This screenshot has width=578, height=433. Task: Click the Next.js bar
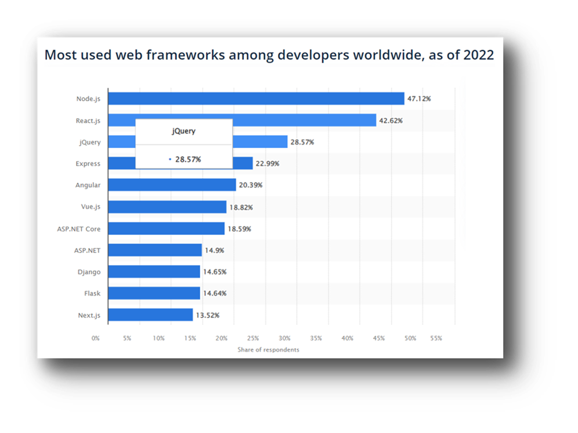click(x=150, y=315)
